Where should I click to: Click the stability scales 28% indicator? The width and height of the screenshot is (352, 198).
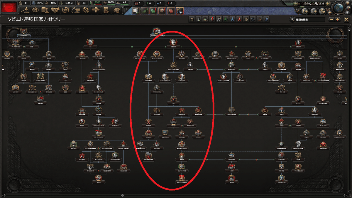37,3
